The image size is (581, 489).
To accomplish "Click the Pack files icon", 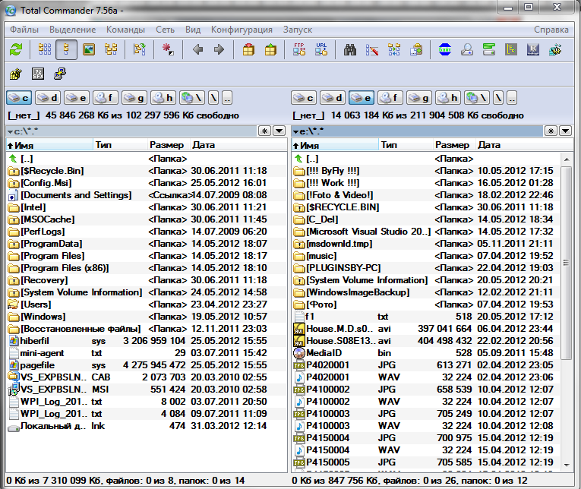I will point(248,49).
